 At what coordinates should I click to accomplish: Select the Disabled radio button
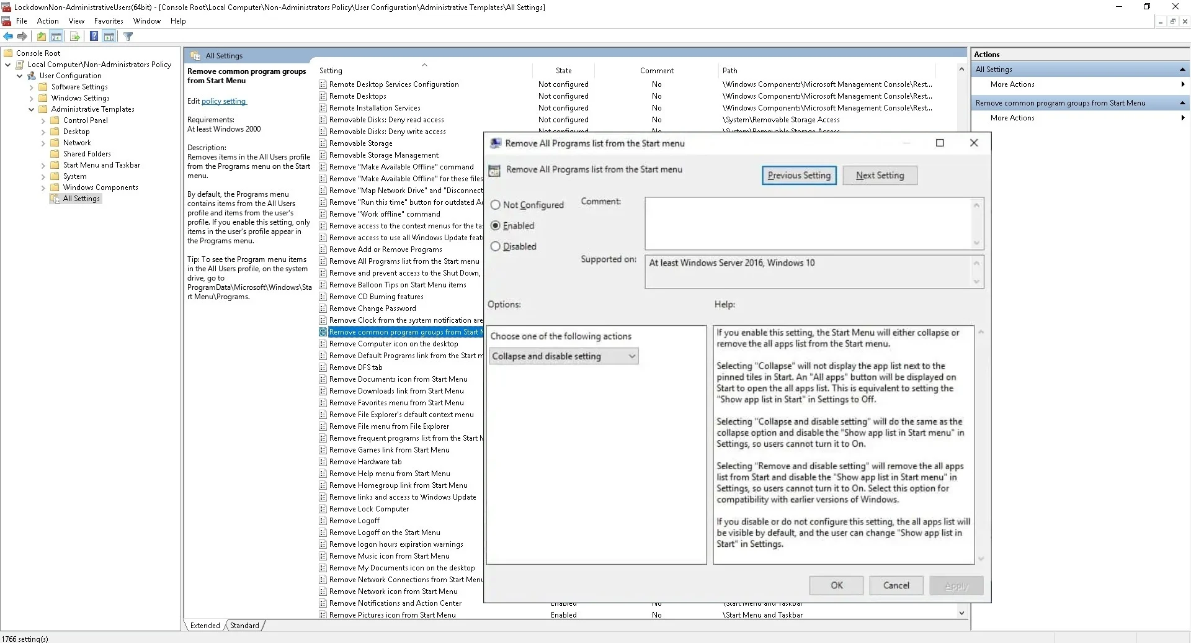(x=495, y=246)
